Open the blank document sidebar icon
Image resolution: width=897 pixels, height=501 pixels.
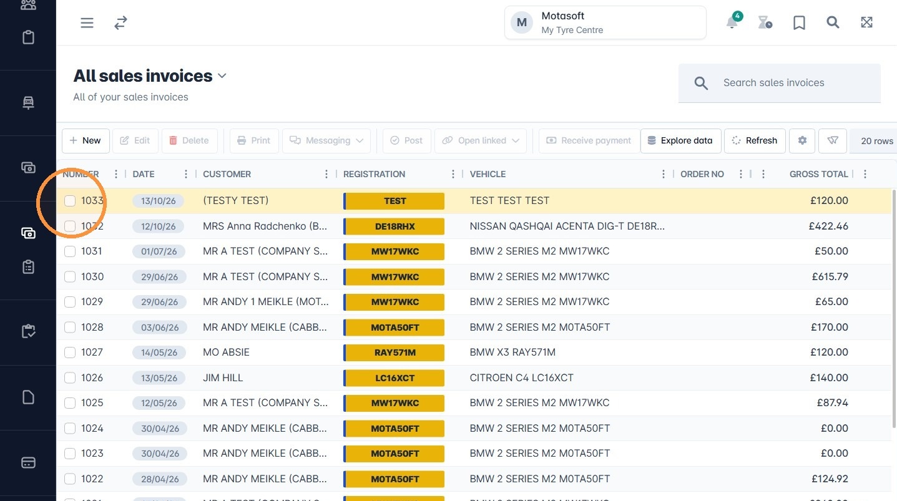coord(28,397)
